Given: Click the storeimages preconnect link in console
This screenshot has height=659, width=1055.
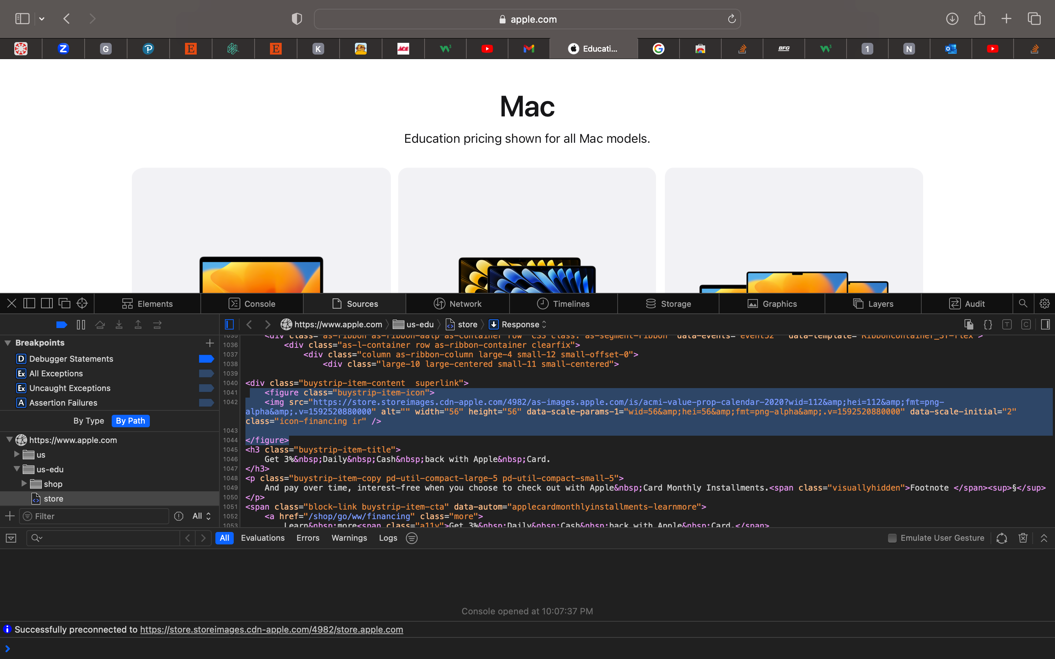Looking at the screenshot, I should (271, 629).
